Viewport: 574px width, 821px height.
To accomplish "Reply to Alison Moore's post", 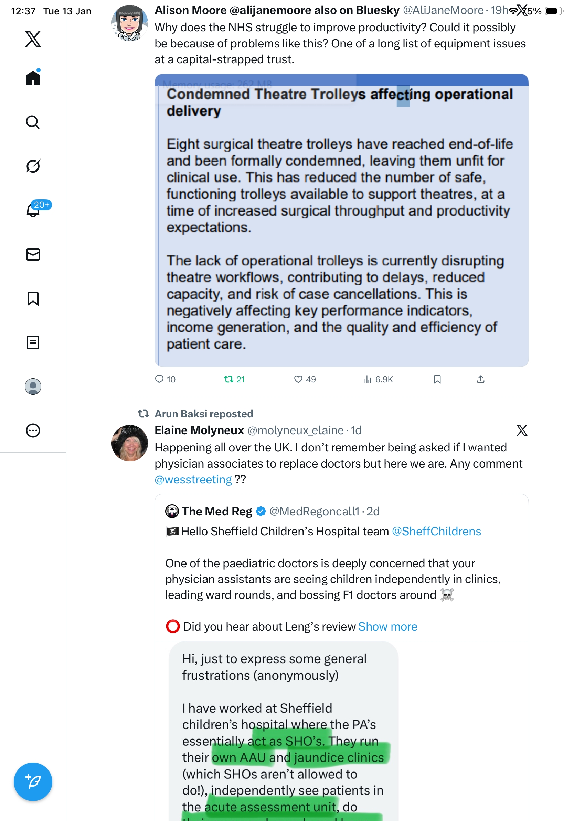I will pos(159,380).
